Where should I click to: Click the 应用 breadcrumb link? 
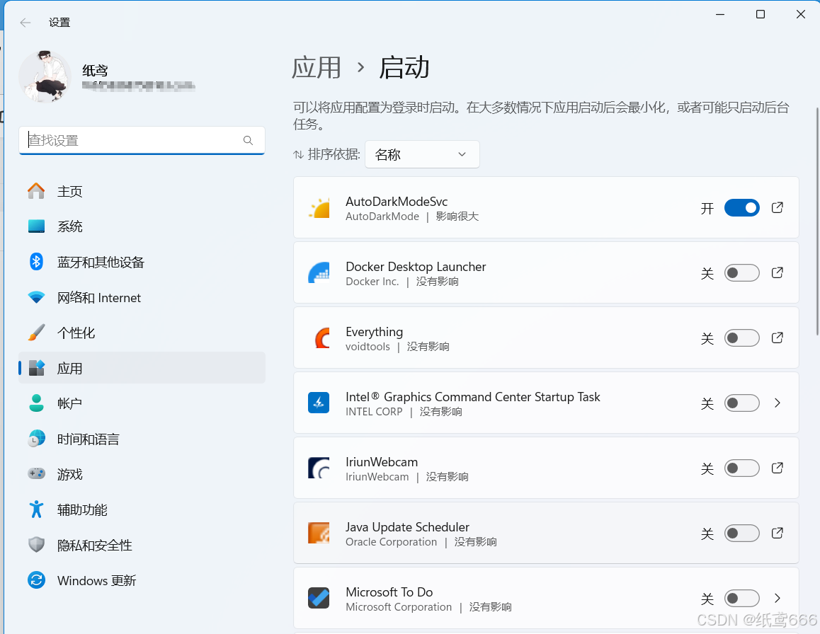coord(317,68)
